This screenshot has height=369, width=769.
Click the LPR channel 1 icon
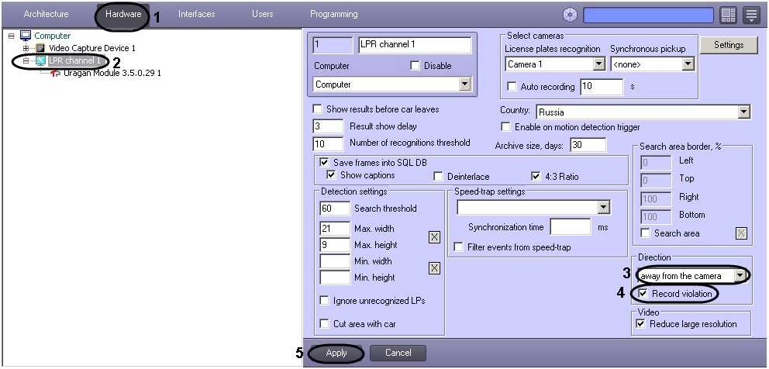point(40,60)
